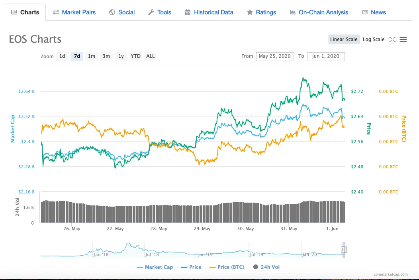Switch to the News tab
This screenshot has height=280, width=419.
pos(374,12)
